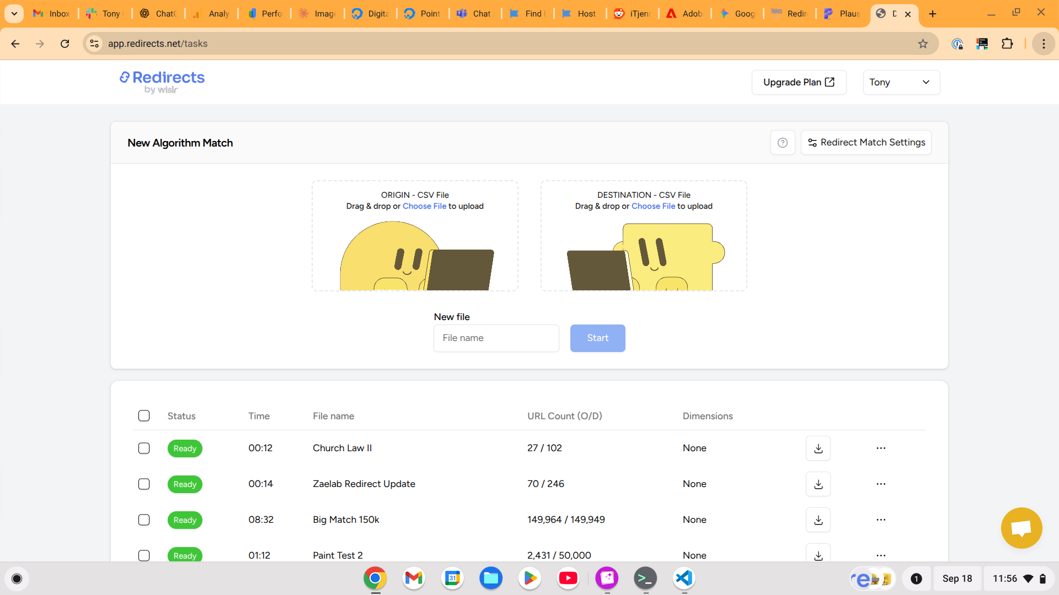Select all rows with header checkbox

pyautogui.click(x=144, y=416)
